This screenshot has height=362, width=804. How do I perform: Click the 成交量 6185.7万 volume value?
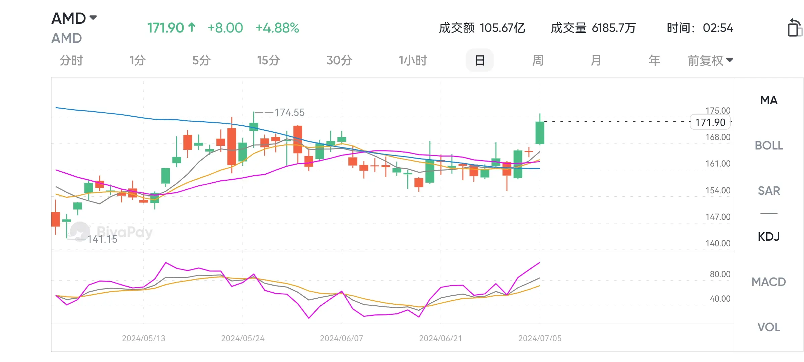pos(593,28)
